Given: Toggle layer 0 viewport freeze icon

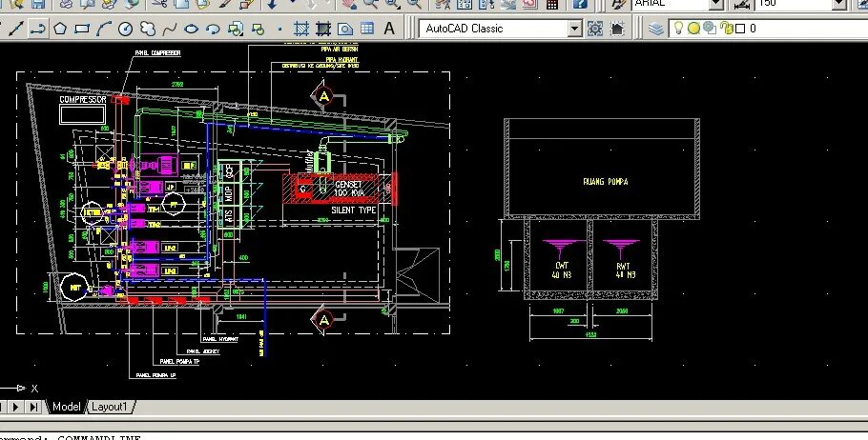Looking at the screenshot, I should point(710,29).
